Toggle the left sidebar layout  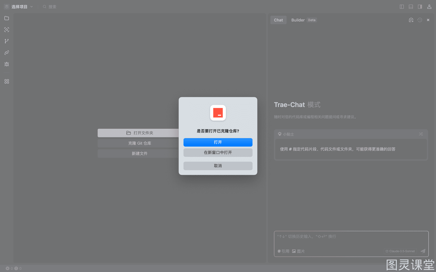click(402, 7)
